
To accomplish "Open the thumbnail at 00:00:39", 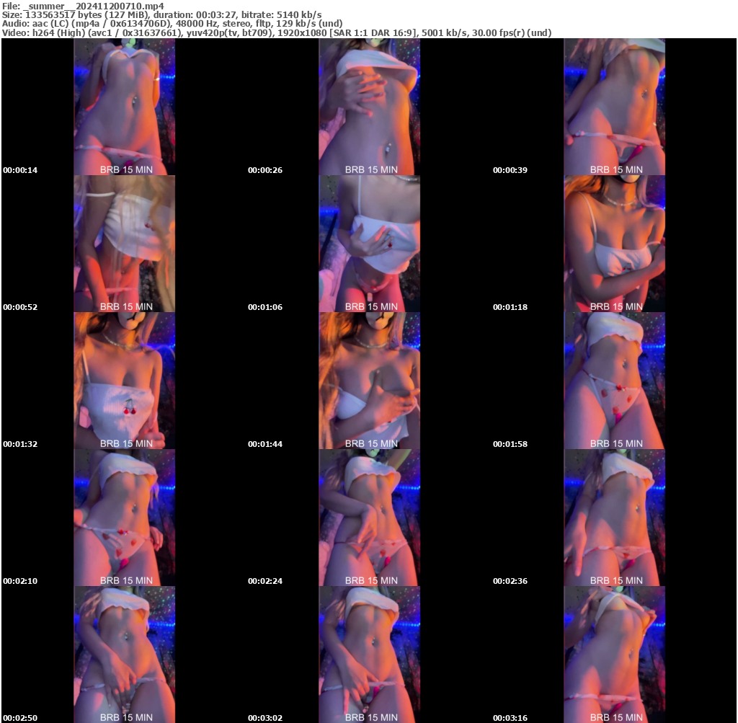I will coord(614,107).
